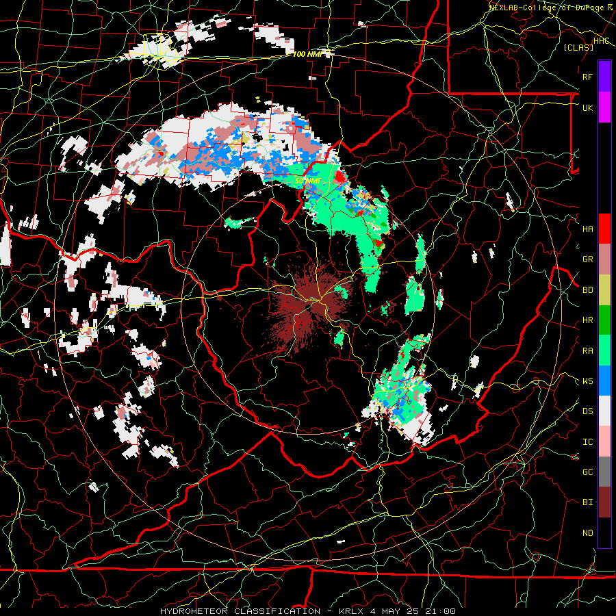Click the HA legend label
The image size is (616, 616).
click(x=587, y=229)
